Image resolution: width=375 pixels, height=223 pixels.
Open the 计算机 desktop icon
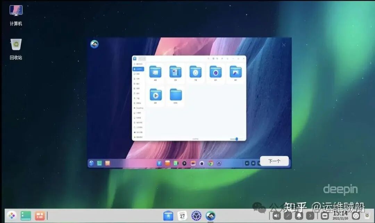[x=16, y=15]
